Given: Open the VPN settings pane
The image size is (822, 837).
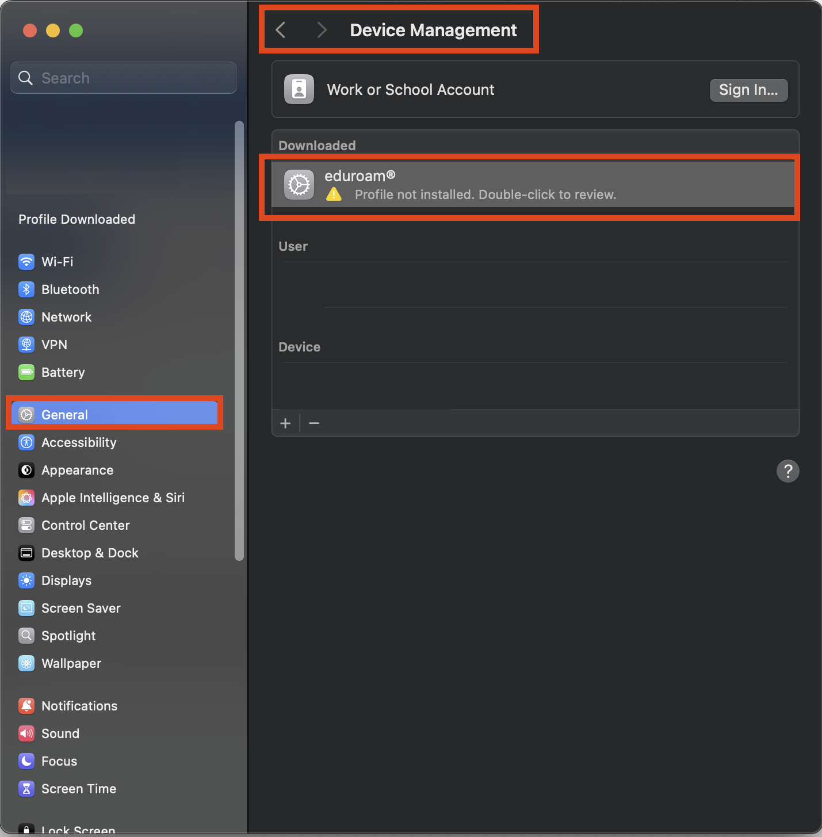Looking at the screenshot, I should click(x=115, y=345).
